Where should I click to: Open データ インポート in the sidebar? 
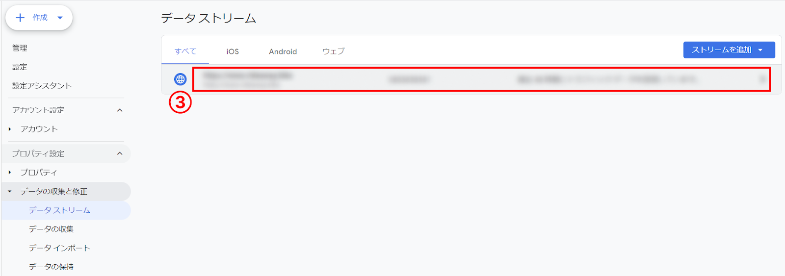[59, 248]
